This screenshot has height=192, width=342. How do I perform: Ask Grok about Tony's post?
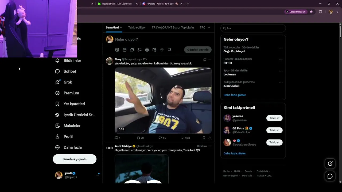tap(205, 59)
